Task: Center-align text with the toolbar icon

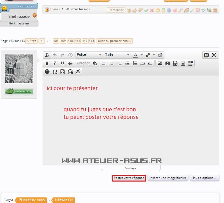Action: point(112,63)
